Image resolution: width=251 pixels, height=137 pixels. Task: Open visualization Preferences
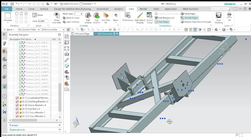coord(128,17)
